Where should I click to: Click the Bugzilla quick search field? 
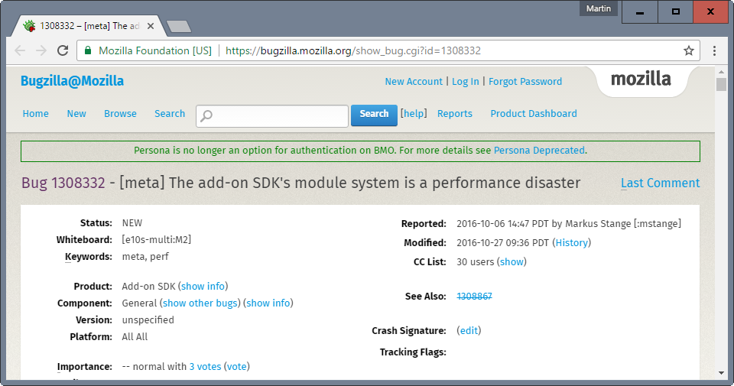(x=272, y=115)
